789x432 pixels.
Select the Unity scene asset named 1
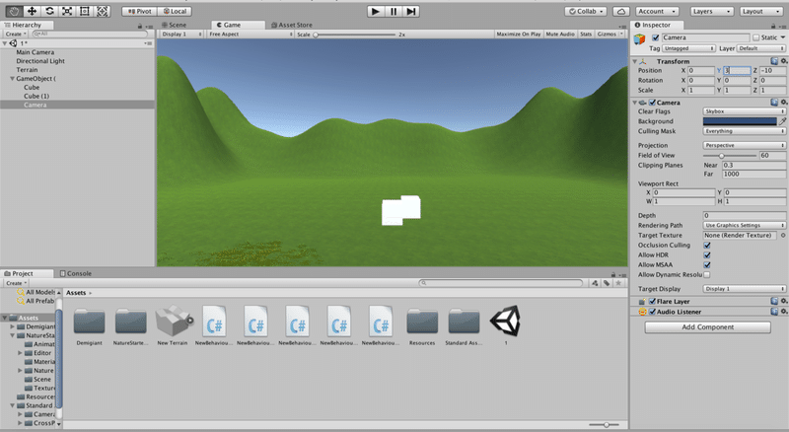(505, 324)
